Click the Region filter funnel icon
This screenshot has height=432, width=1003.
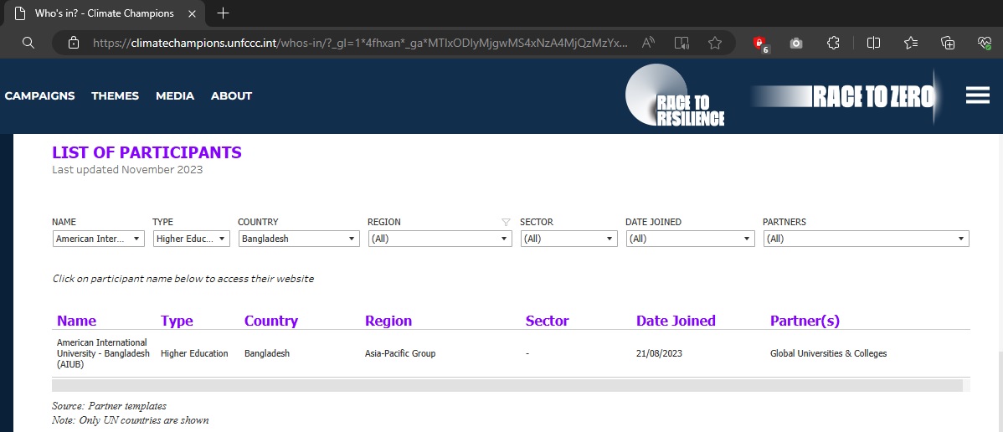(506, 222)
